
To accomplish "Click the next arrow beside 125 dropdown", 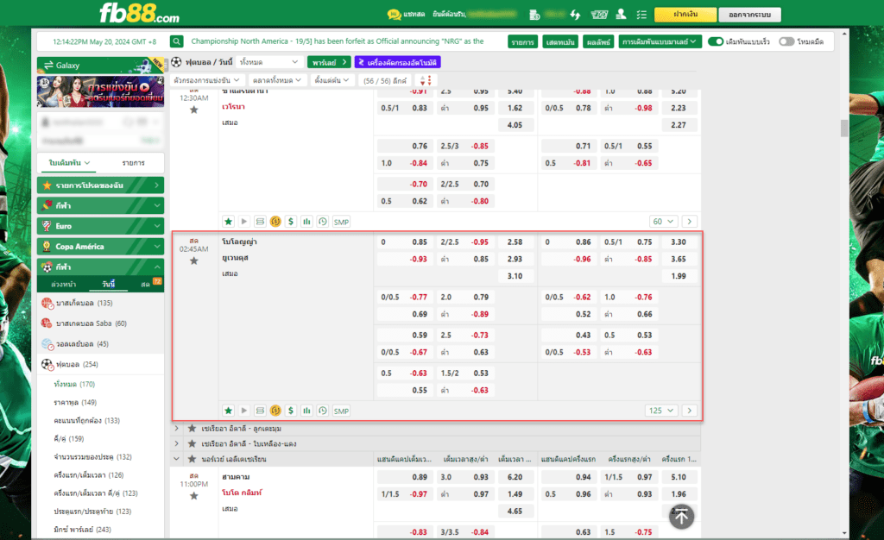I will coord(689,411).
